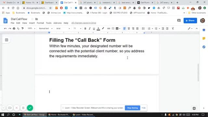Open the Add-ons menu

58,23
